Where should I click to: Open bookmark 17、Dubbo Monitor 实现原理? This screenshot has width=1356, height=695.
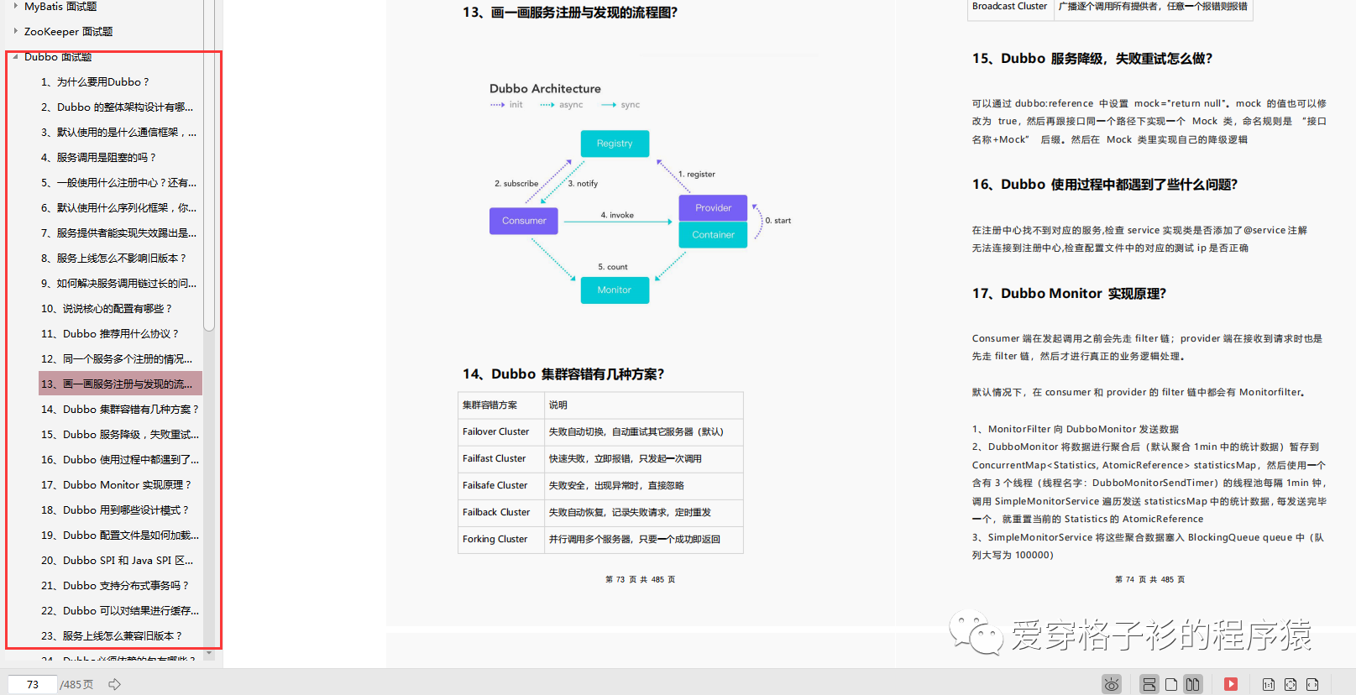pyautogui.click(x=117, y=484)
